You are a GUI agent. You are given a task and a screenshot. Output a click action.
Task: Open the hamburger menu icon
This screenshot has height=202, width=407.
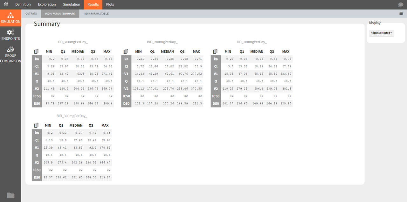click(401, 13)
